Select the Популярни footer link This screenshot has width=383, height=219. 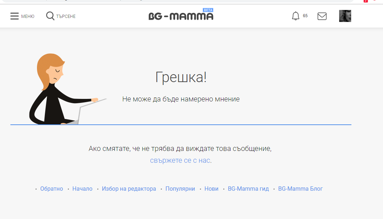tap(180, 189)
